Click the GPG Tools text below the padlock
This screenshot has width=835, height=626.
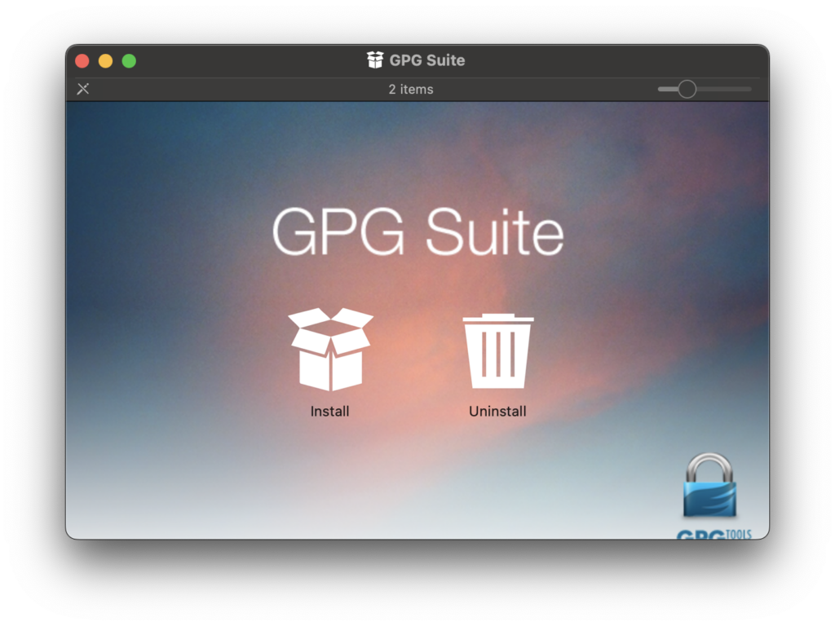coord(714,534)
